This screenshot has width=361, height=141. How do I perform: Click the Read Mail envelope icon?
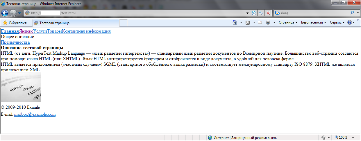point(260,22)
